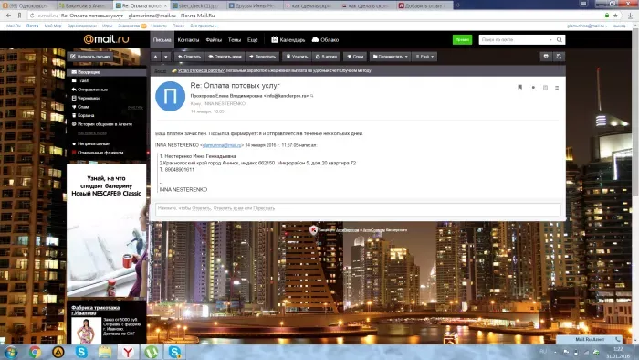This screenshot has width=639, height=360.
Task: Toggle the unread dot marker on the email
Action: (x=533, y=87)
